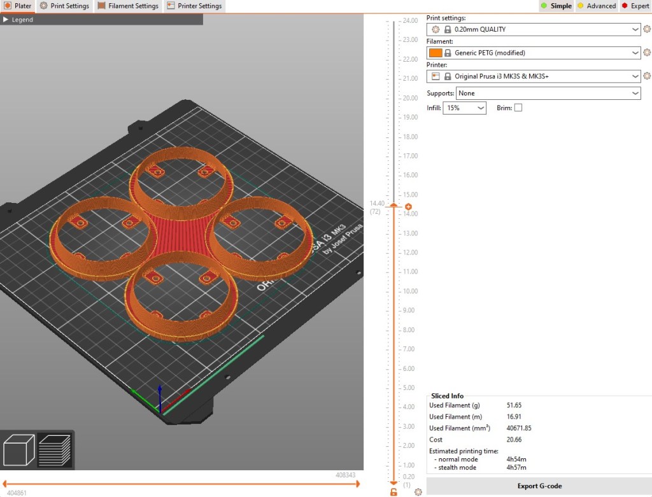The width and height of the screenshot is (652, 497).
Task: Switch to 3D editor view cube icon
Action: click(18, 449)
